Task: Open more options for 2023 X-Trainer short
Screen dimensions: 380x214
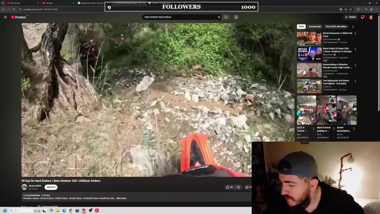Action: click(313, 129)
